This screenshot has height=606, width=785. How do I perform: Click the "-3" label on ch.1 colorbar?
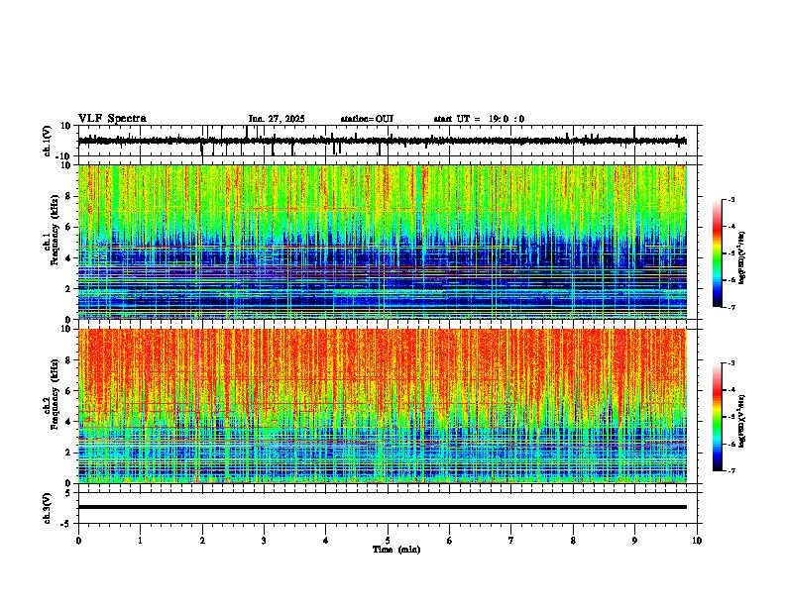[731, 199]
